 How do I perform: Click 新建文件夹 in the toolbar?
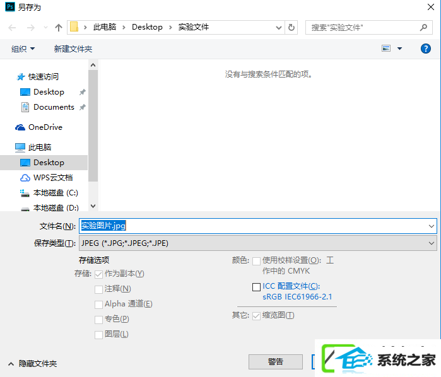(73, 49)
